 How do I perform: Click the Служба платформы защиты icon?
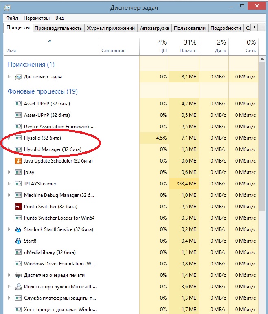(x=18, y=298)
